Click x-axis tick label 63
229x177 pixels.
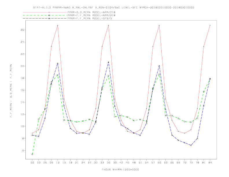166,163
